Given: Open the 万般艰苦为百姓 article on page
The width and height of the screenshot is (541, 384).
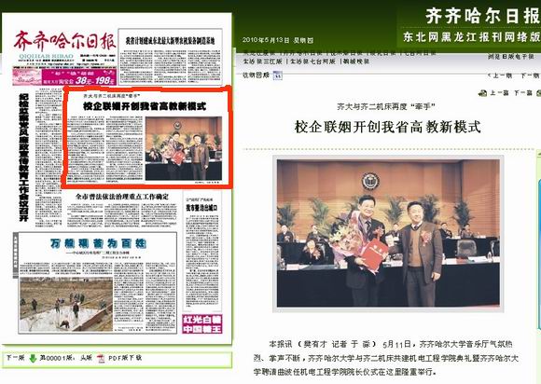Looking at the screenshot, I should [98, 282].
